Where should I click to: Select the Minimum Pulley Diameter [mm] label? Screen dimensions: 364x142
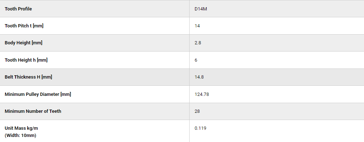[38, 94]
